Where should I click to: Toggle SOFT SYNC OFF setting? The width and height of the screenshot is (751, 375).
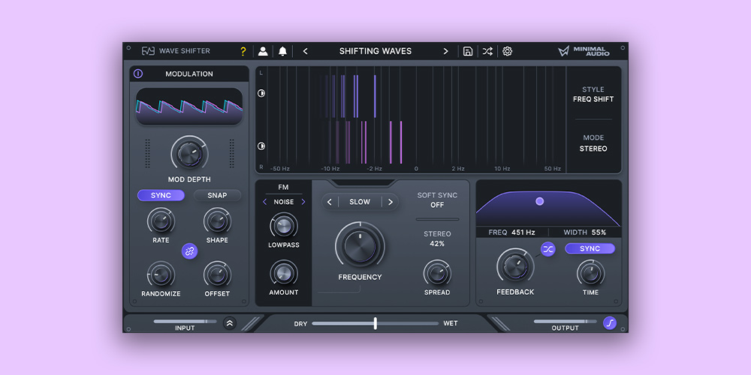click(x=437, y=200)
